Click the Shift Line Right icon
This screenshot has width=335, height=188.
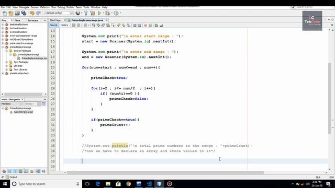(139, 26)
